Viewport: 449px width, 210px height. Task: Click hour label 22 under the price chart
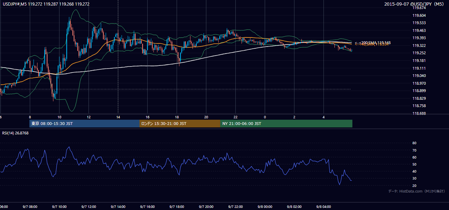click(x=235, y=117)
